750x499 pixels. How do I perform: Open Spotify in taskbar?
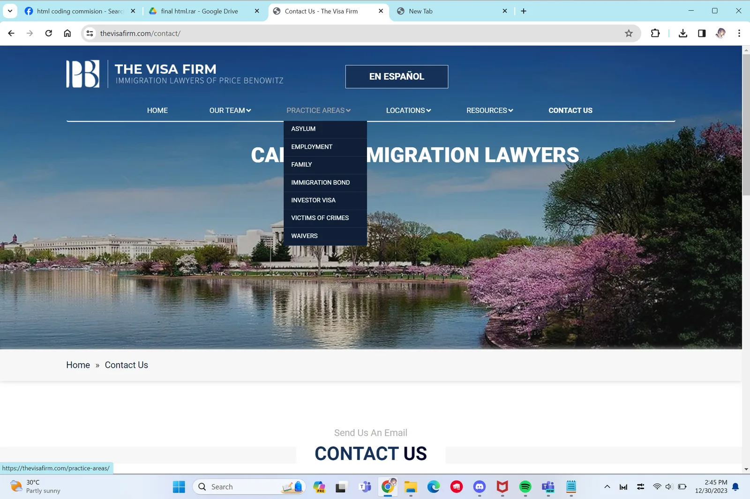click(x=525, y=487)
